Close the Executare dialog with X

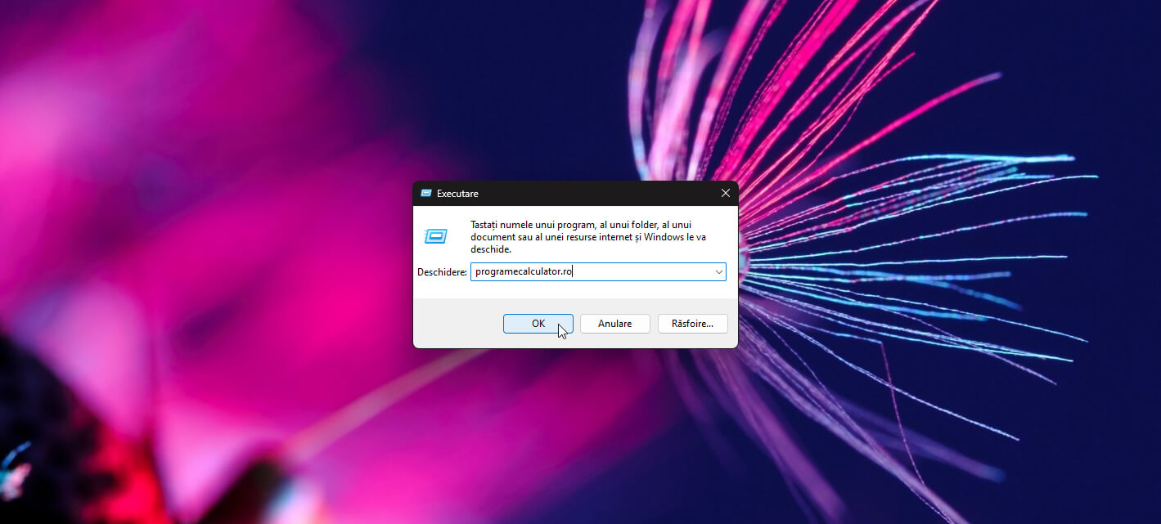(x=725, y=194)
